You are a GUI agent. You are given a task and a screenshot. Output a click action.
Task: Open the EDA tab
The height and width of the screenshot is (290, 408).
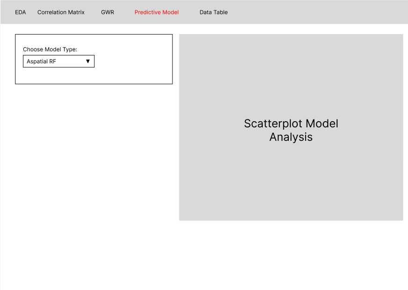[21, 12]
